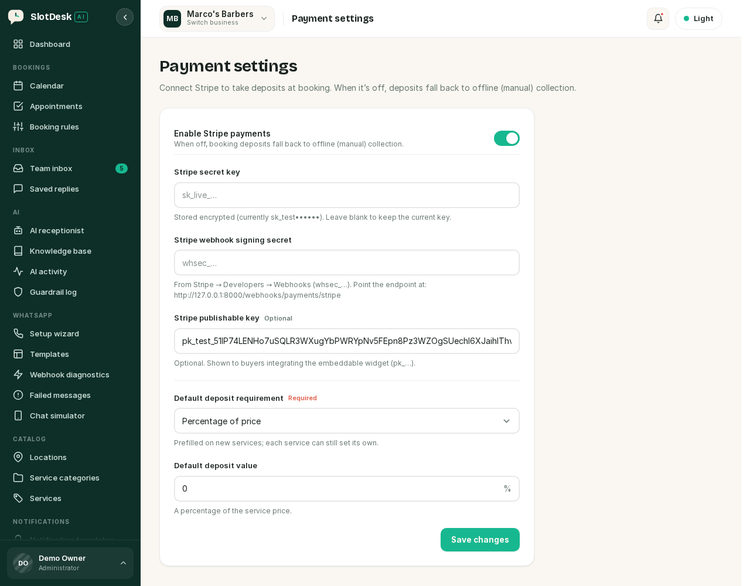750x586 pixels.
Task: Click the Failed messages alert icon
Action: [18, 395]
